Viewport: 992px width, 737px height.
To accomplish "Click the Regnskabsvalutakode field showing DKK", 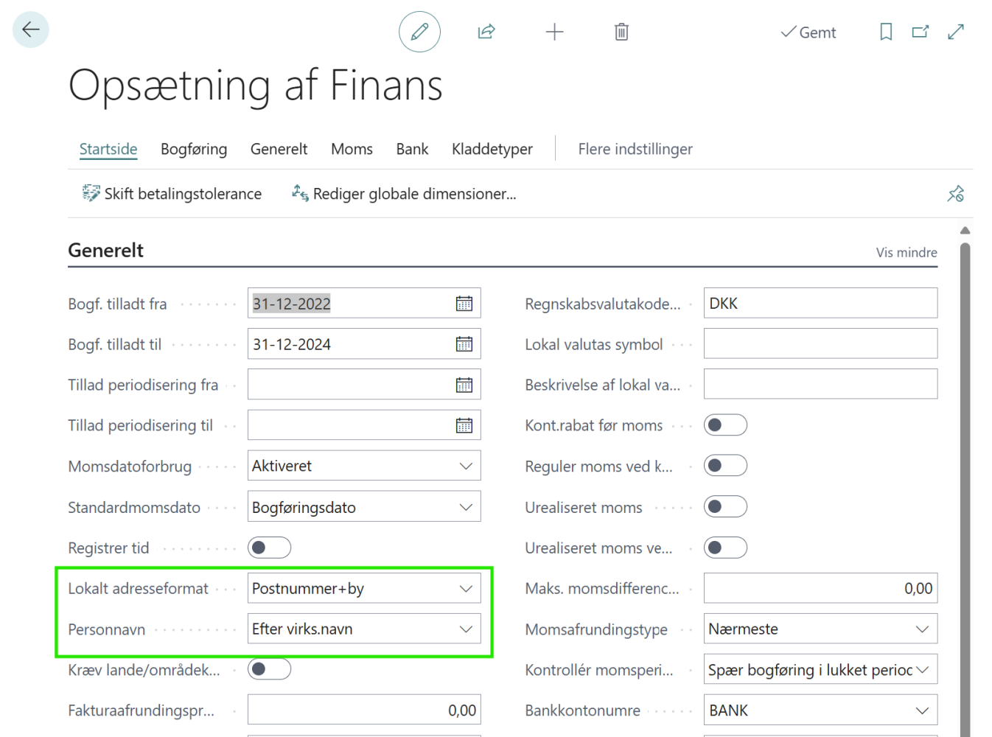I will pyautogui.click(x=820, y=303).
